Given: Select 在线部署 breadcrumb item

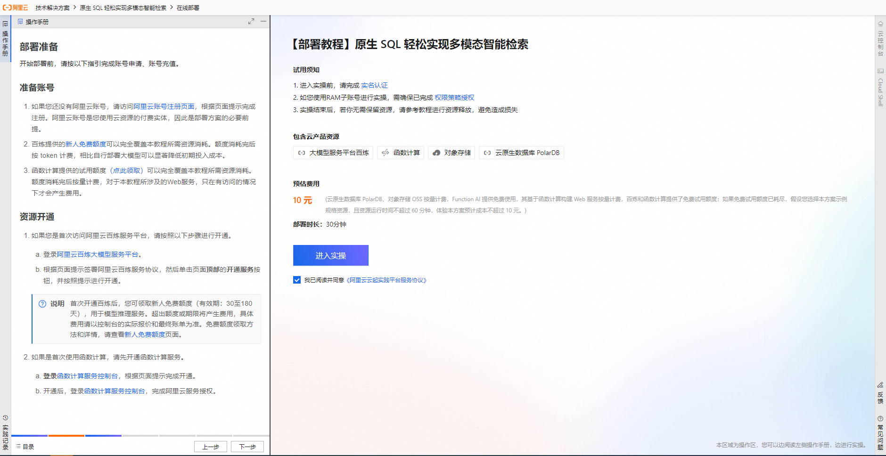Looking at the screenshot, I should tap(188, 8).
